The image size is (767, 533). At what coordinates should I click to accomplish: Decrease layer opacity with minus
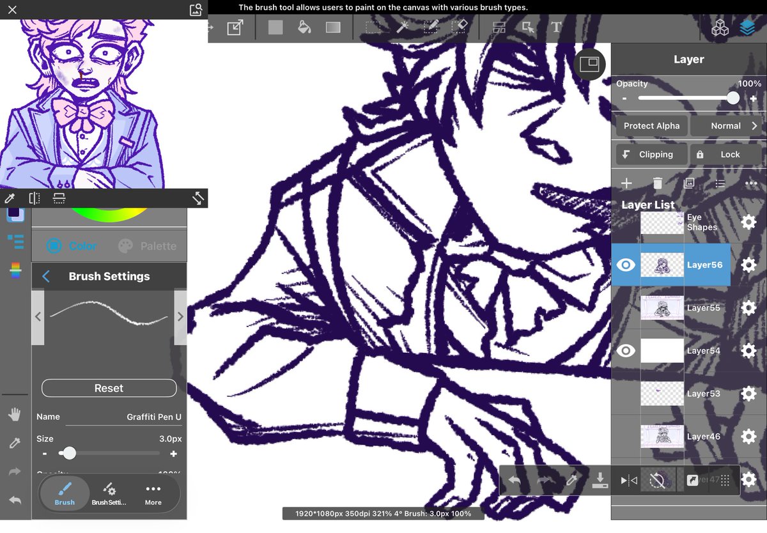tap(624, 98)
